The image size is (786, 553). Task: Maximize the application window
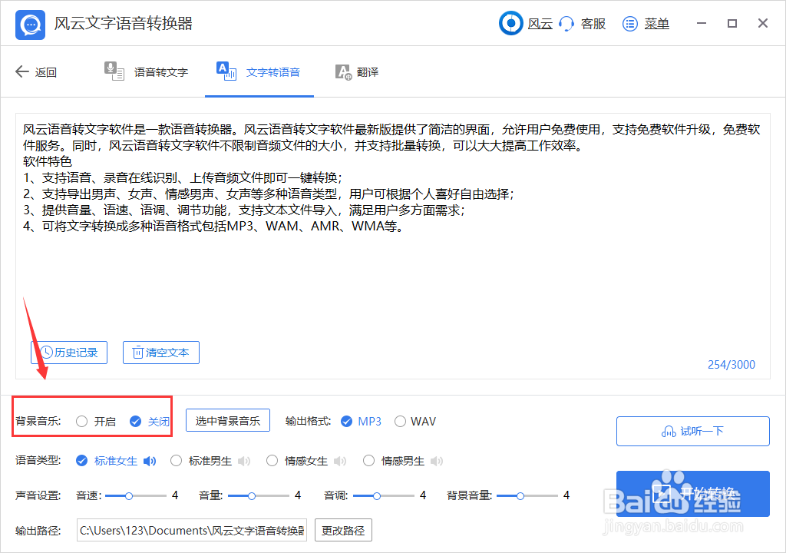click(732, 23)
